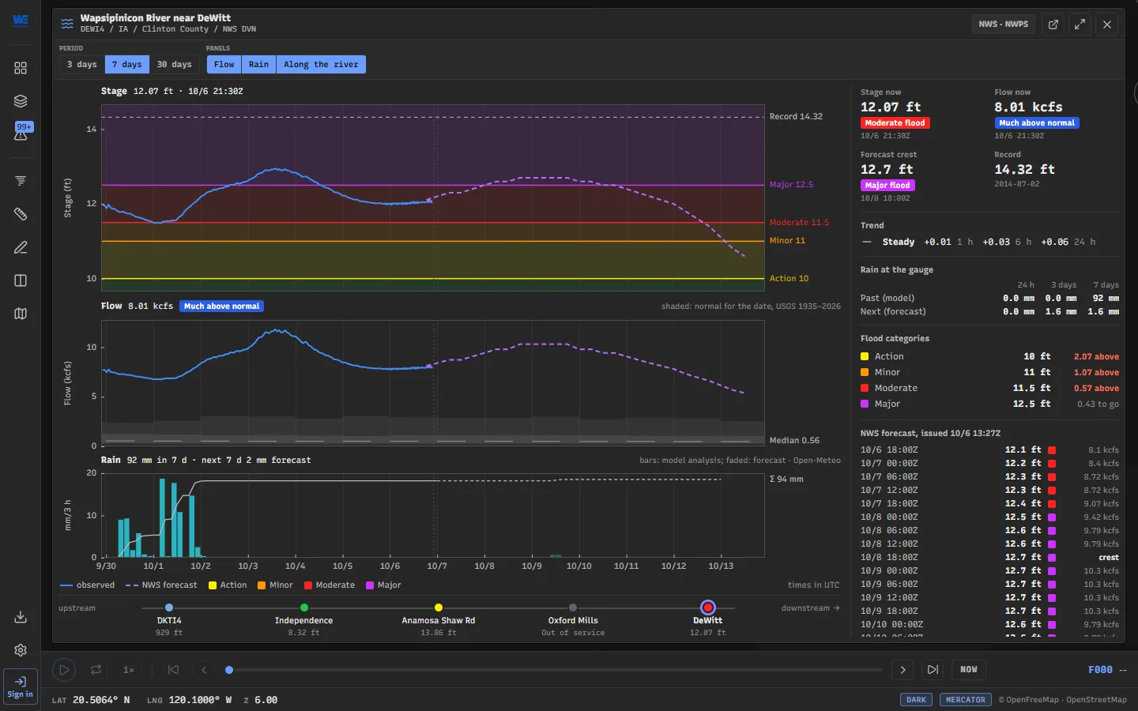
Task: Select the 7 days period
Action: 127,65
